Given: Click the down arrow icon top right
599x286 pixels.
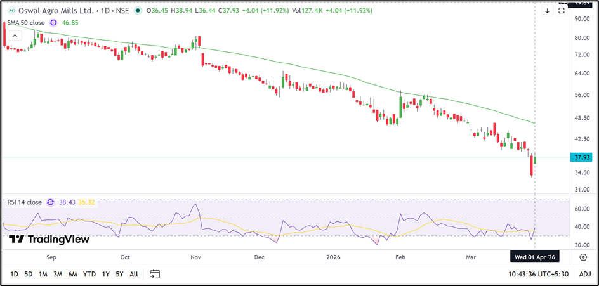Looking at the screenshot, I should coord(547,11).
